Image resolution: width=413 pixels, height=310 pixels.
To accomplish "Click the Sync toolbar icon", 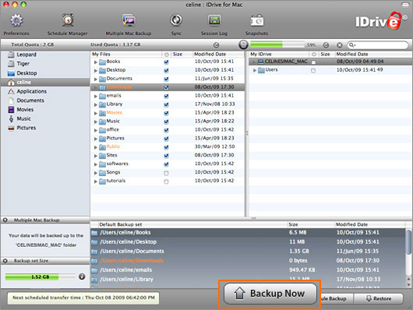I will [176, 20].
